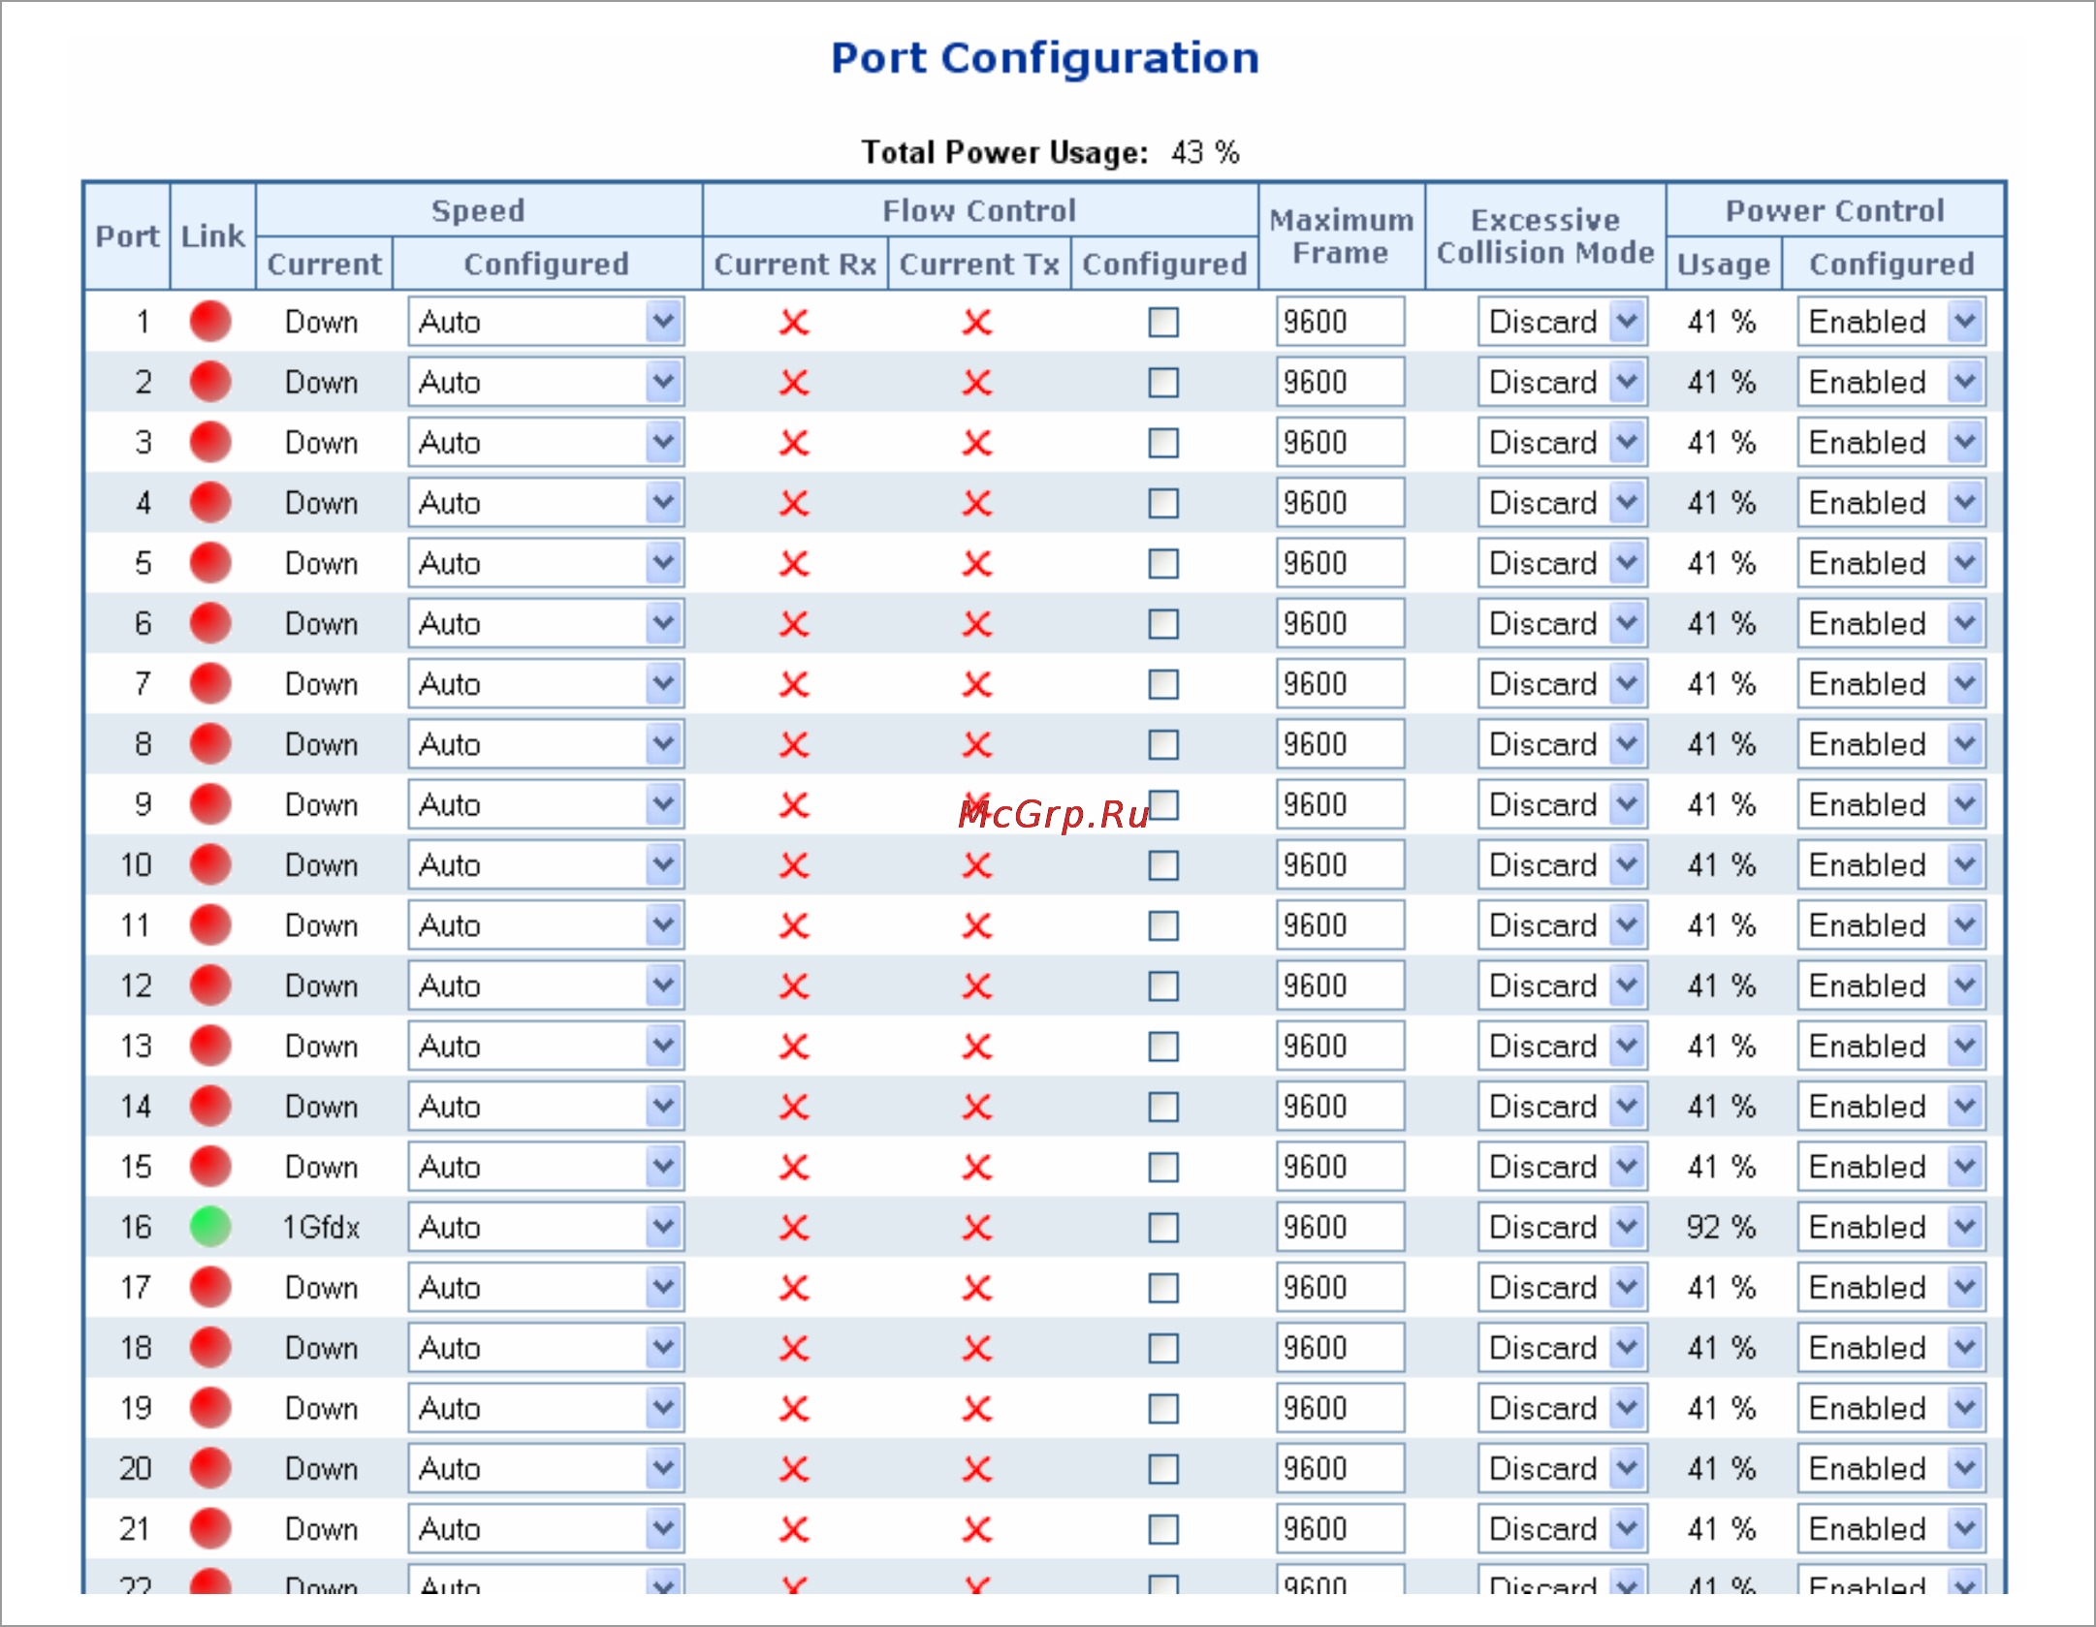Click the red link indicator of port 5
Viewport: 2096px width, 1627px height.
[210, 563]
